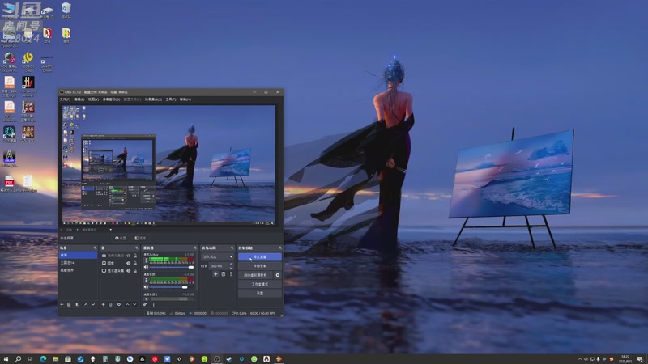Remove the current scene transition
The height and width of the screenshot is (364, 648).
pyautogui.click(x=224, y=274)
